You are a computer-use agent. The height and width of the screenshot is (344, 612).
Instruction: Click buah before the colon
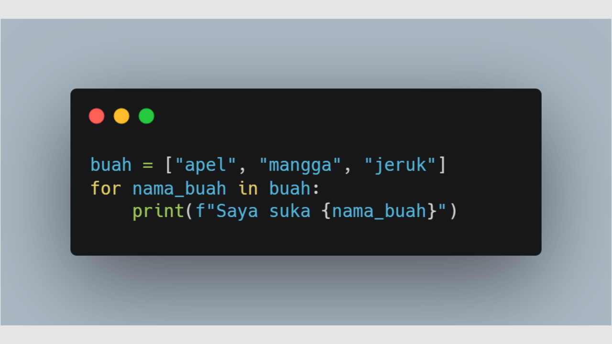click(290, 189)
